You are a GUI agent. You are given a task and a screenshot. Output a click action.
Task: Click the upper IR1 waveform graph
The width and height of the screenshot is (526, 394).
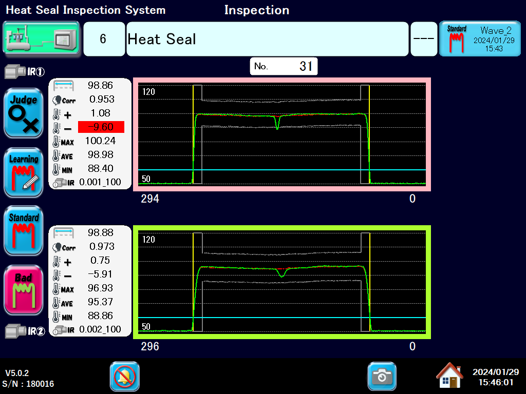pyautogui.click(x=281, y=134)
